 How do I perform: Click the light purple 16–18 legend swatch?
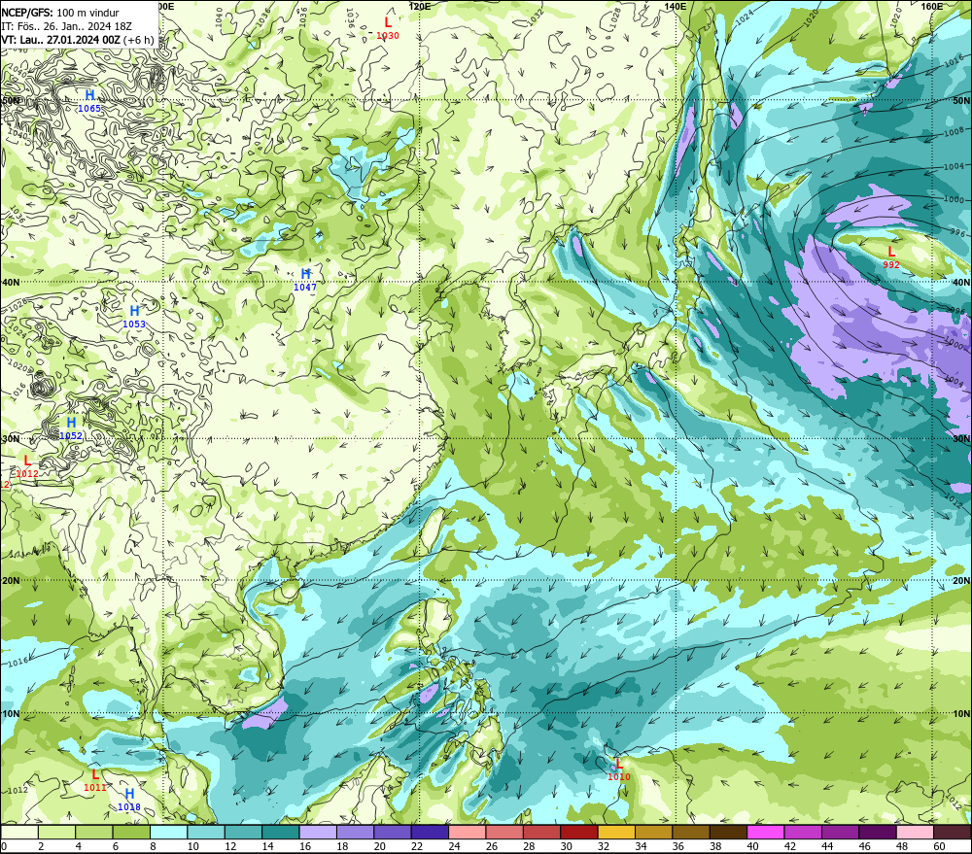(x=318, y=832)
